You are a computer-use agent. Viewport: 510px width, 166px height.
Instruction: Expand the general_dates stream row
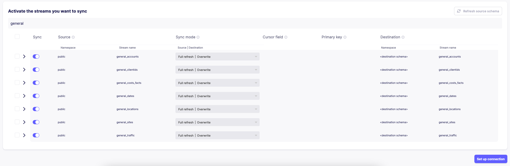(x=24, y=96)
